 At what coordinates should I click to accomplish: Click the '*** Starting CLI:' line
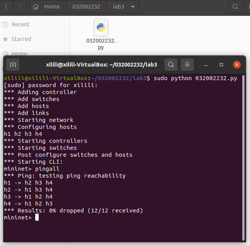click(x=33, y=162)
